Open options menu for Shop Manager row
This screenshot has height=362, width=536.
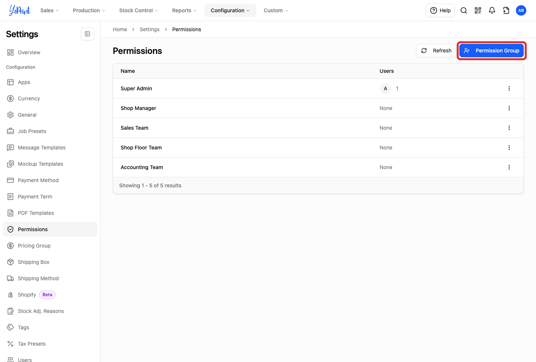click(509, 108)
